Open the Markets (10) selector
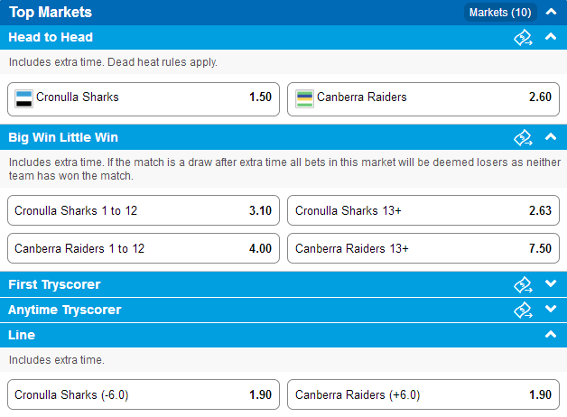Screen dimensions: 567x417 500,13
